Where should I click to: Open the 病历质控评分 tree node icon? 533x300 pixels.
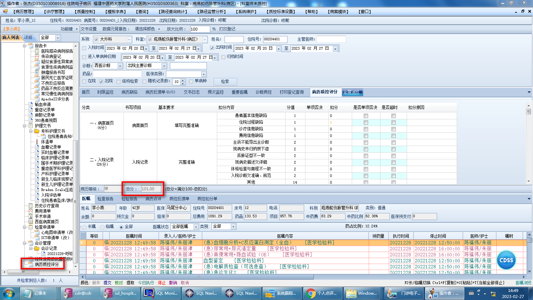(31, 264)
